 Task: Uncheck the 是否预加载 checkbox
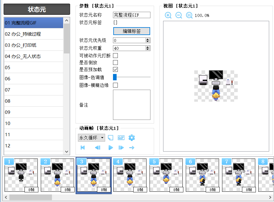(x=115, y=69)
